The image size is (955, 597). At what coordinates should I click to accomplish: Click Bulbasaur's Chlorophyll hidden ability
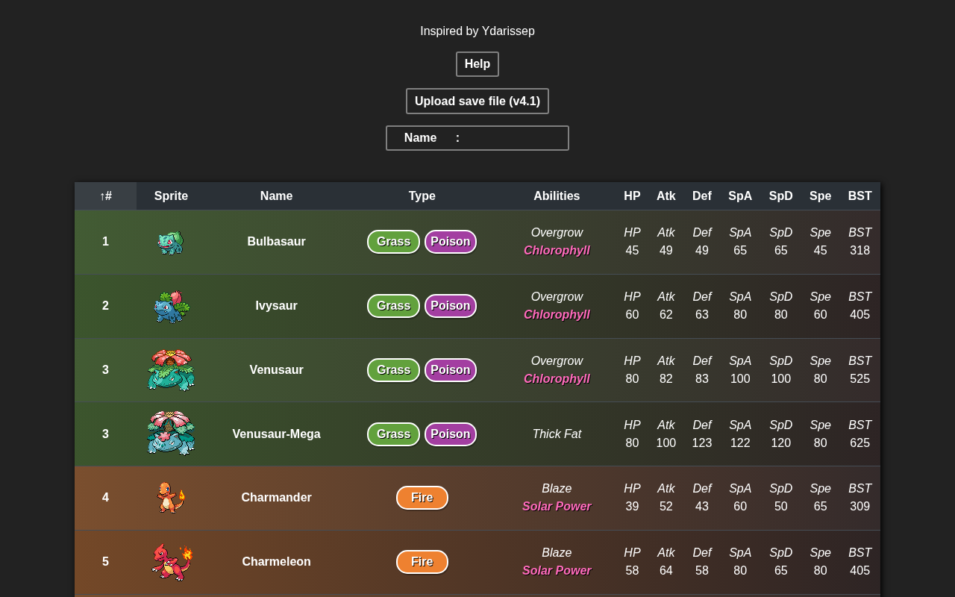click(557, 251)
